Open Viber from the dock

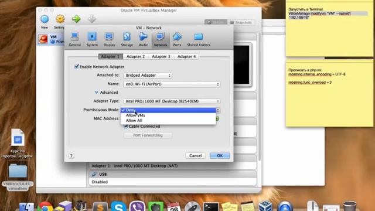pyautogui.click(x=137, y=206)
